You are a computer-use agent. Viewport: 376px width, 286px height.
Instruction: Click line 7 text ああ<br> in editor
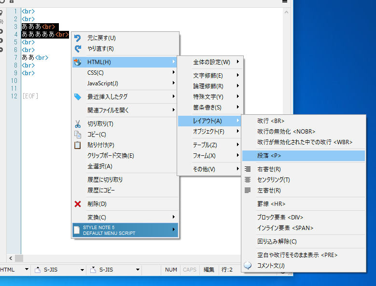pos(35,57)
